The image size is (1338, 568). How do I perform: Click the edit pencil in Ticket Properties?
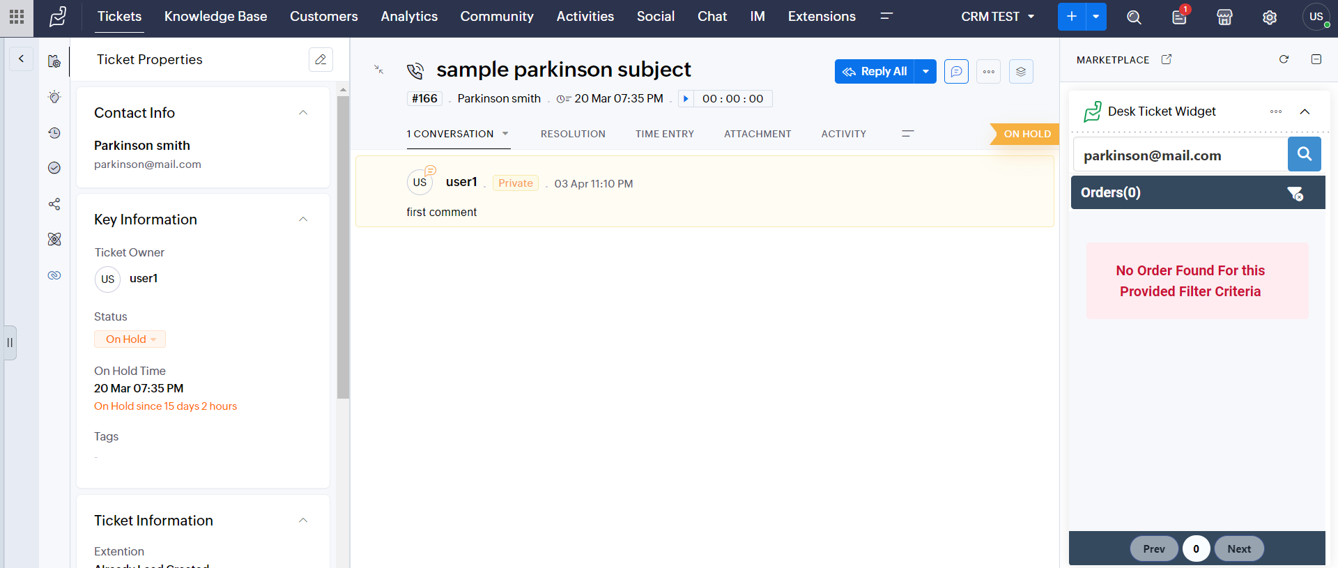point(321,60)
